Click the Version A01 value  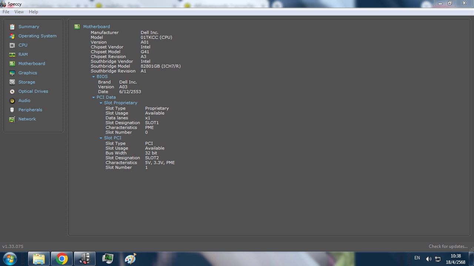pos(145,42)
